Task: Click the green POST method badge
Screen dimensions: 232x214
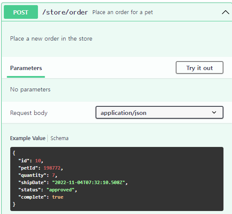Action: [x=21, y=12]
